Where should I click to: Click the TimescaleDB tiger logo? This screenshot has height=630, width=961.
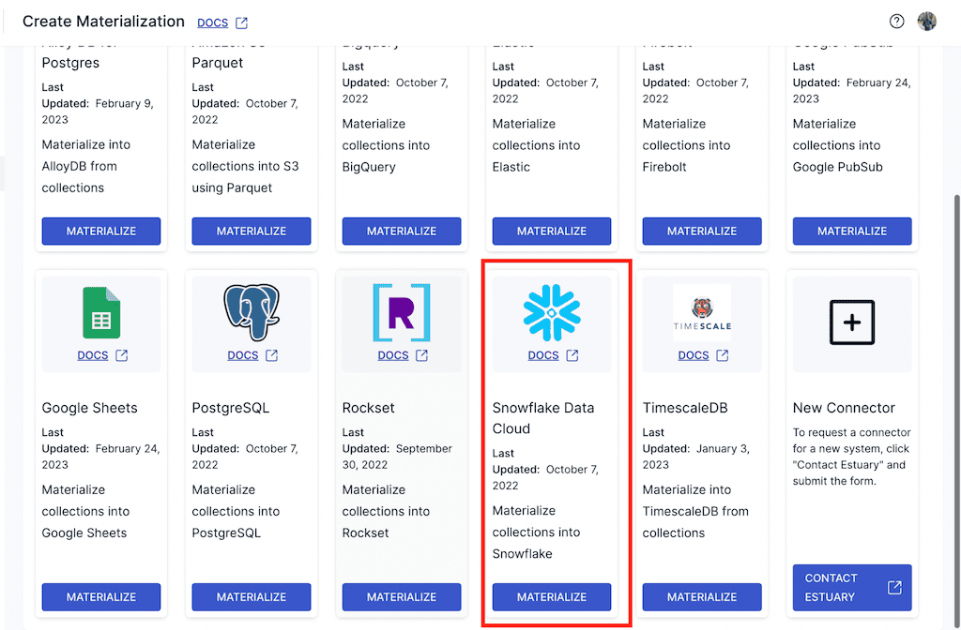pos(701,309)
